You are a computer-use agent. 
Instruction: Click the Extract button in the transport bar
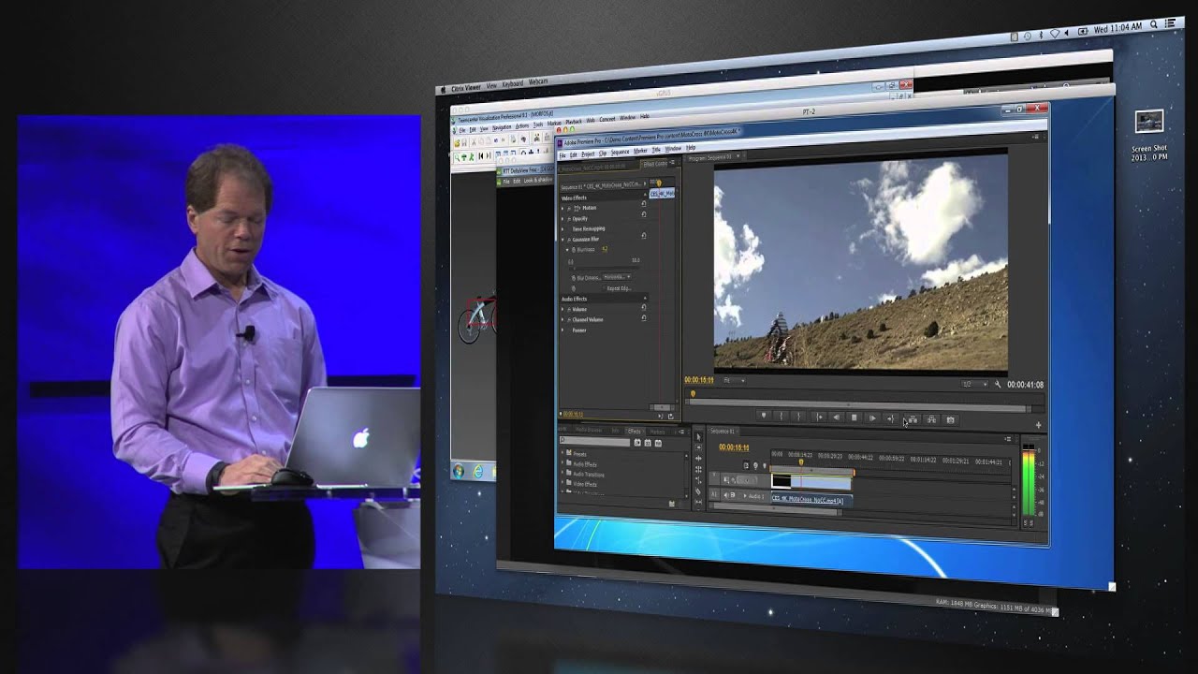pyautogui.click(x=931, y=419)
